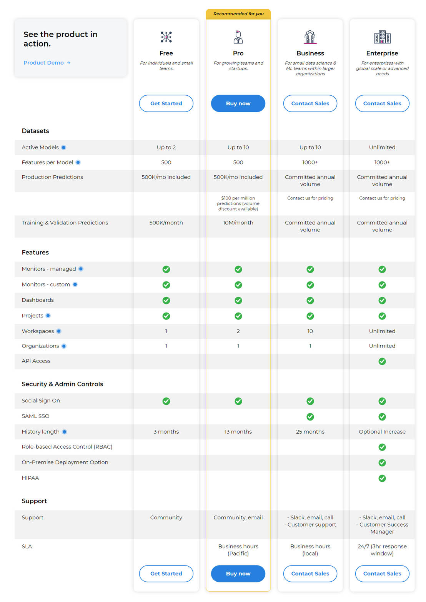Click Buy now for the Pro plan
Screen dimensions: 426x602
pyautogui.click(x=238, y=103)
